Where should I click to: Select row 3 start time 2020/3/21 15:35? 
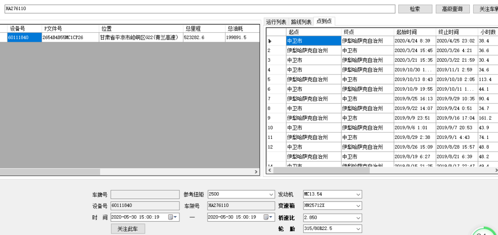coord(415,60)
